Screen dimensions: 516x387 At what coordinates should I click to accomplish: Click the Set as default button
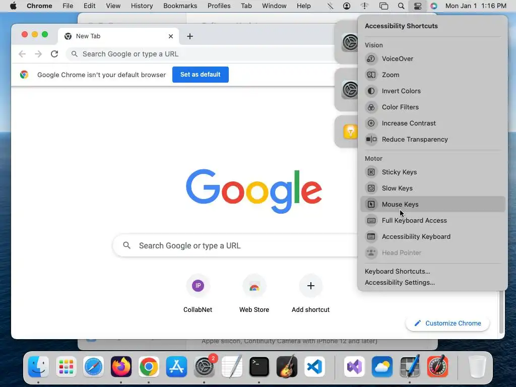tap(201, 75)
